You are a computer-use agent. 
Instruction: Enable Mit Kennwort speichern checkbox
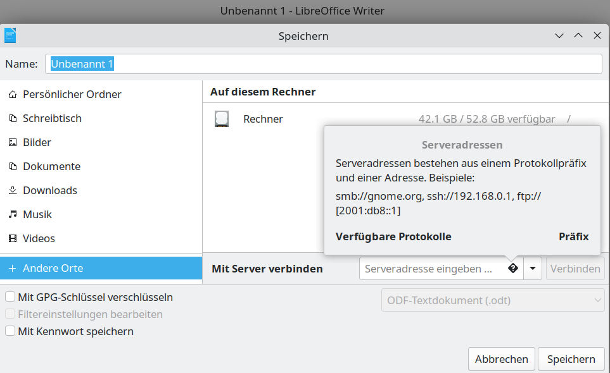[x=10, y=331]
